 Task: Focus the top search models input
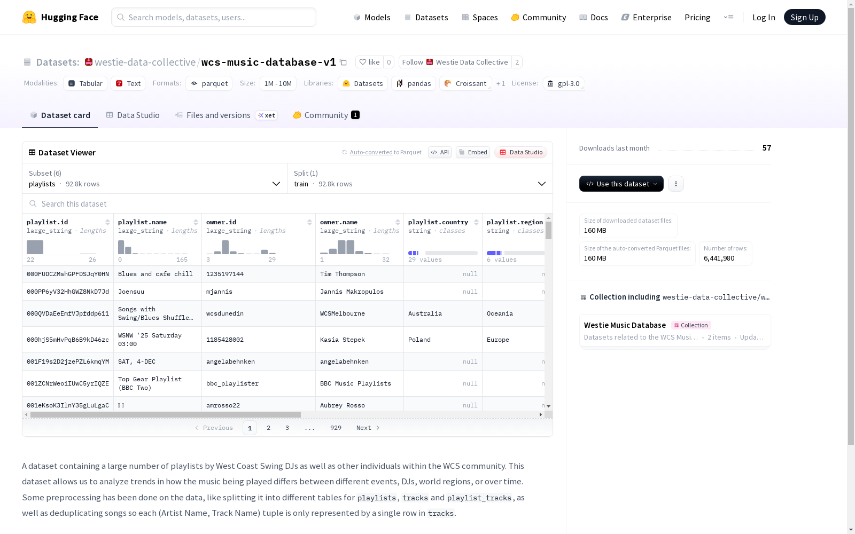pyautogui.click(x=214, y=17)
